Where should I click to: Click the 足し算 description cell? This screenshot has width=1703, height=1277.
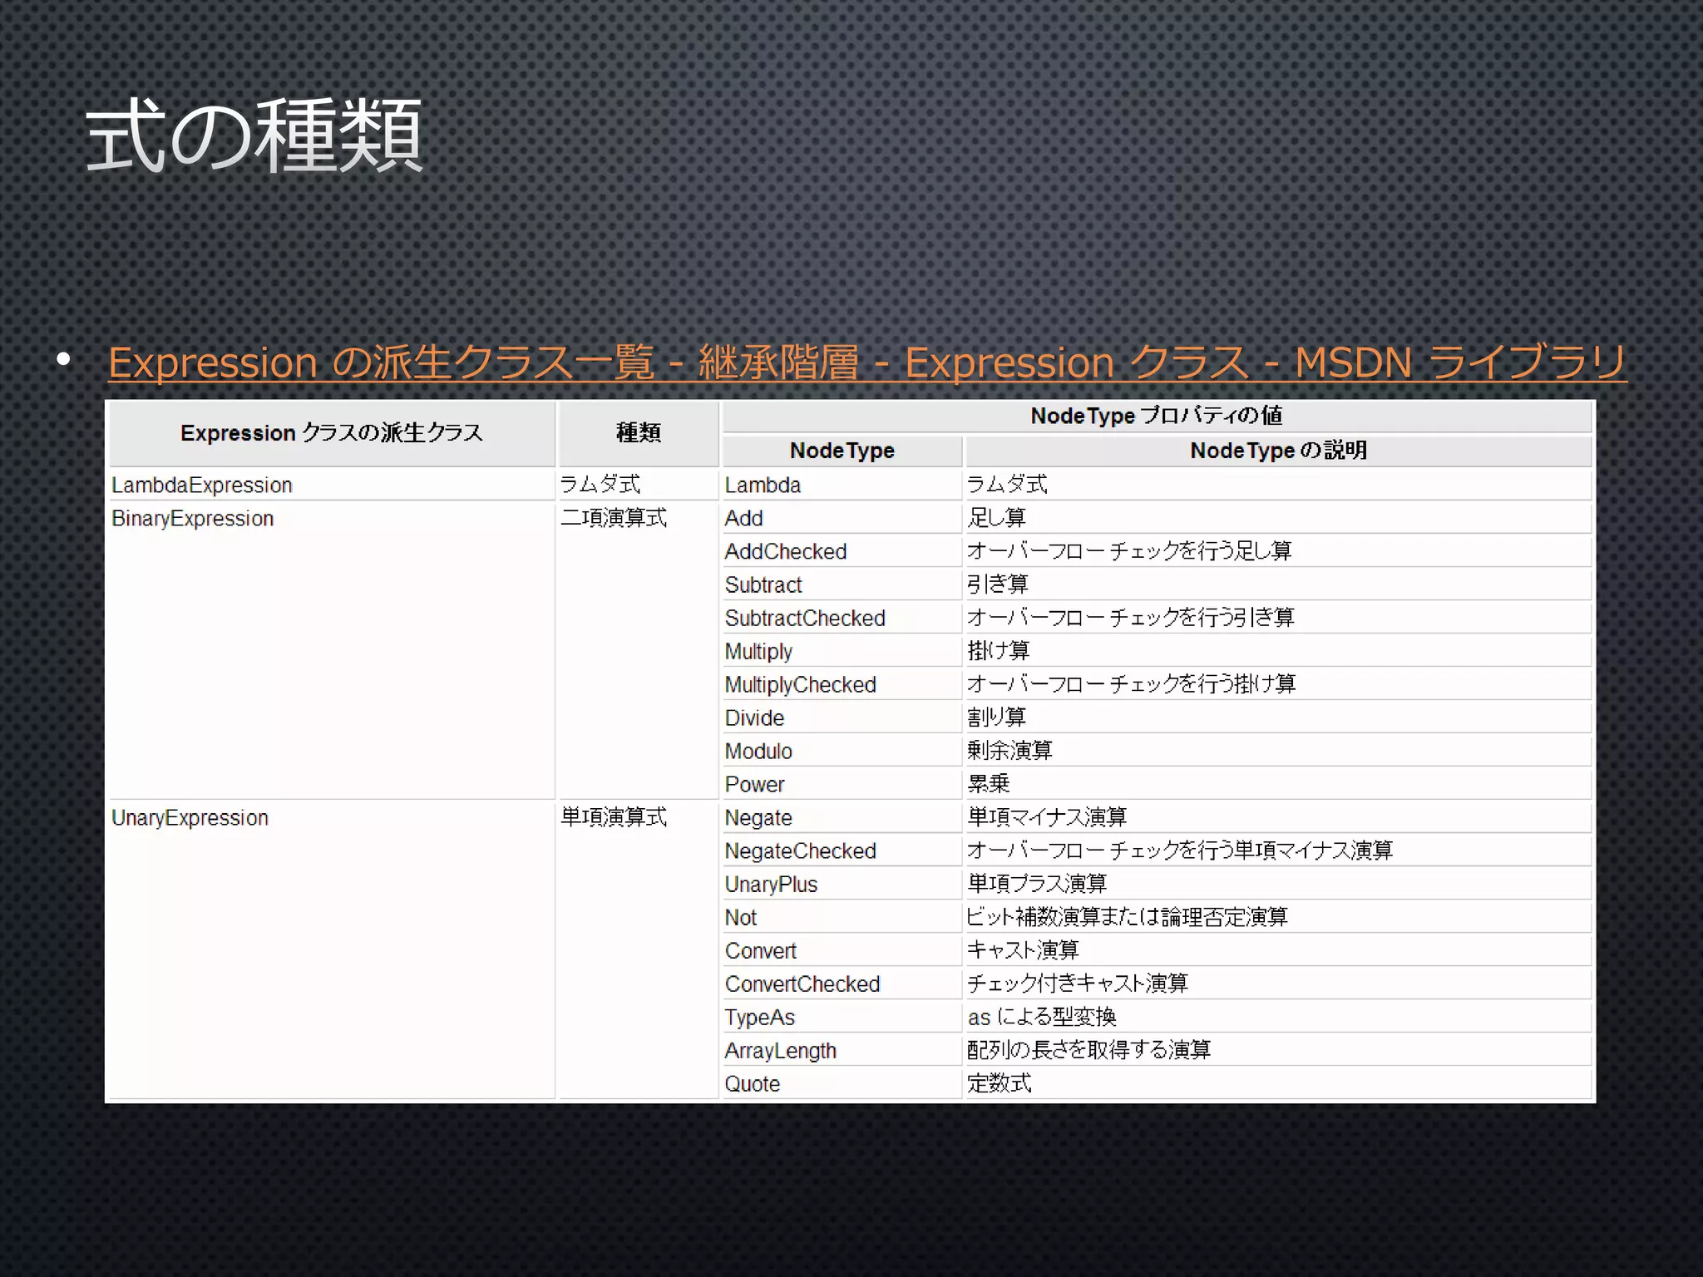(1279, 518)
